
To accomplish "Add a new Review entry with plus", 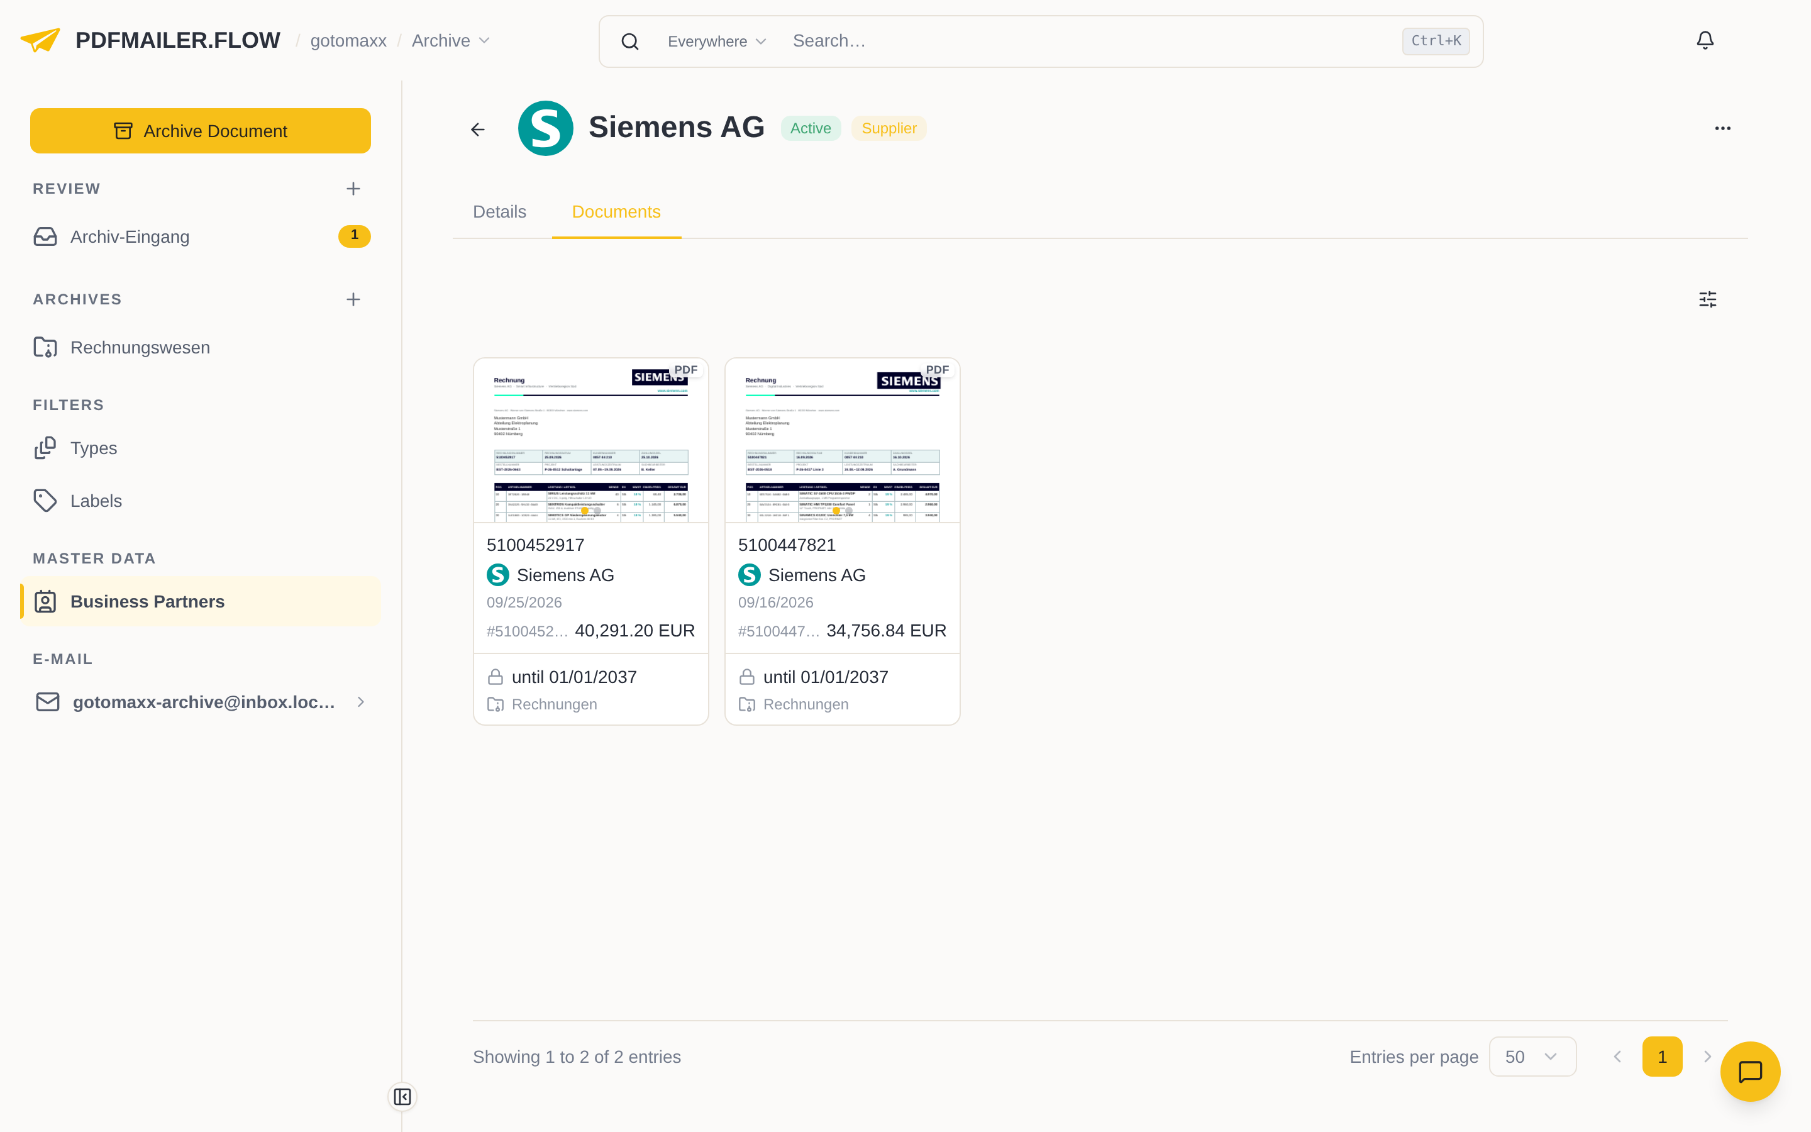I will point(353,189).
